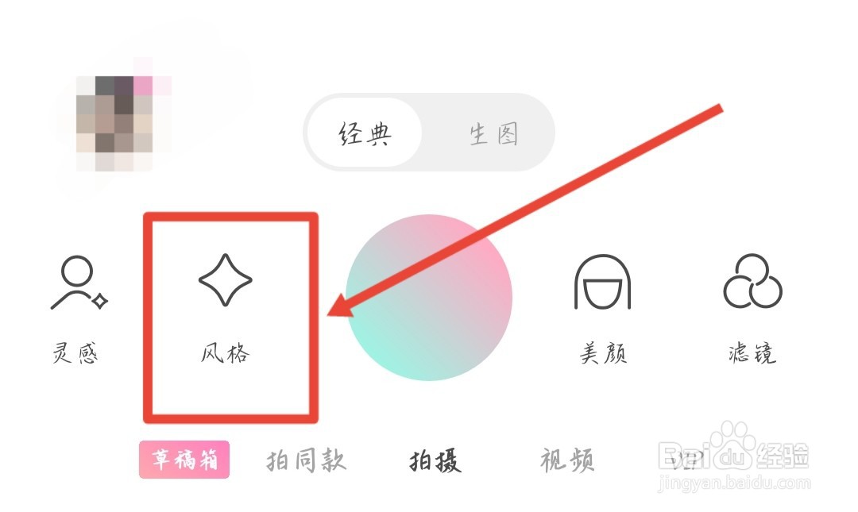Image resolution: width=858 pixels, height=512 pixels.
Task: Click the Baidu paw print icon
Action: 733,445
